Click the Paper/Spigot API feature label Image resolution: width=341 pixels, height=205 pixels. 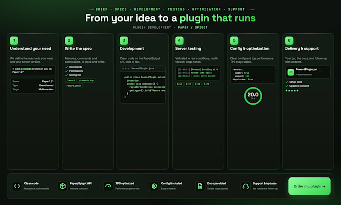(x=81, y=183)
